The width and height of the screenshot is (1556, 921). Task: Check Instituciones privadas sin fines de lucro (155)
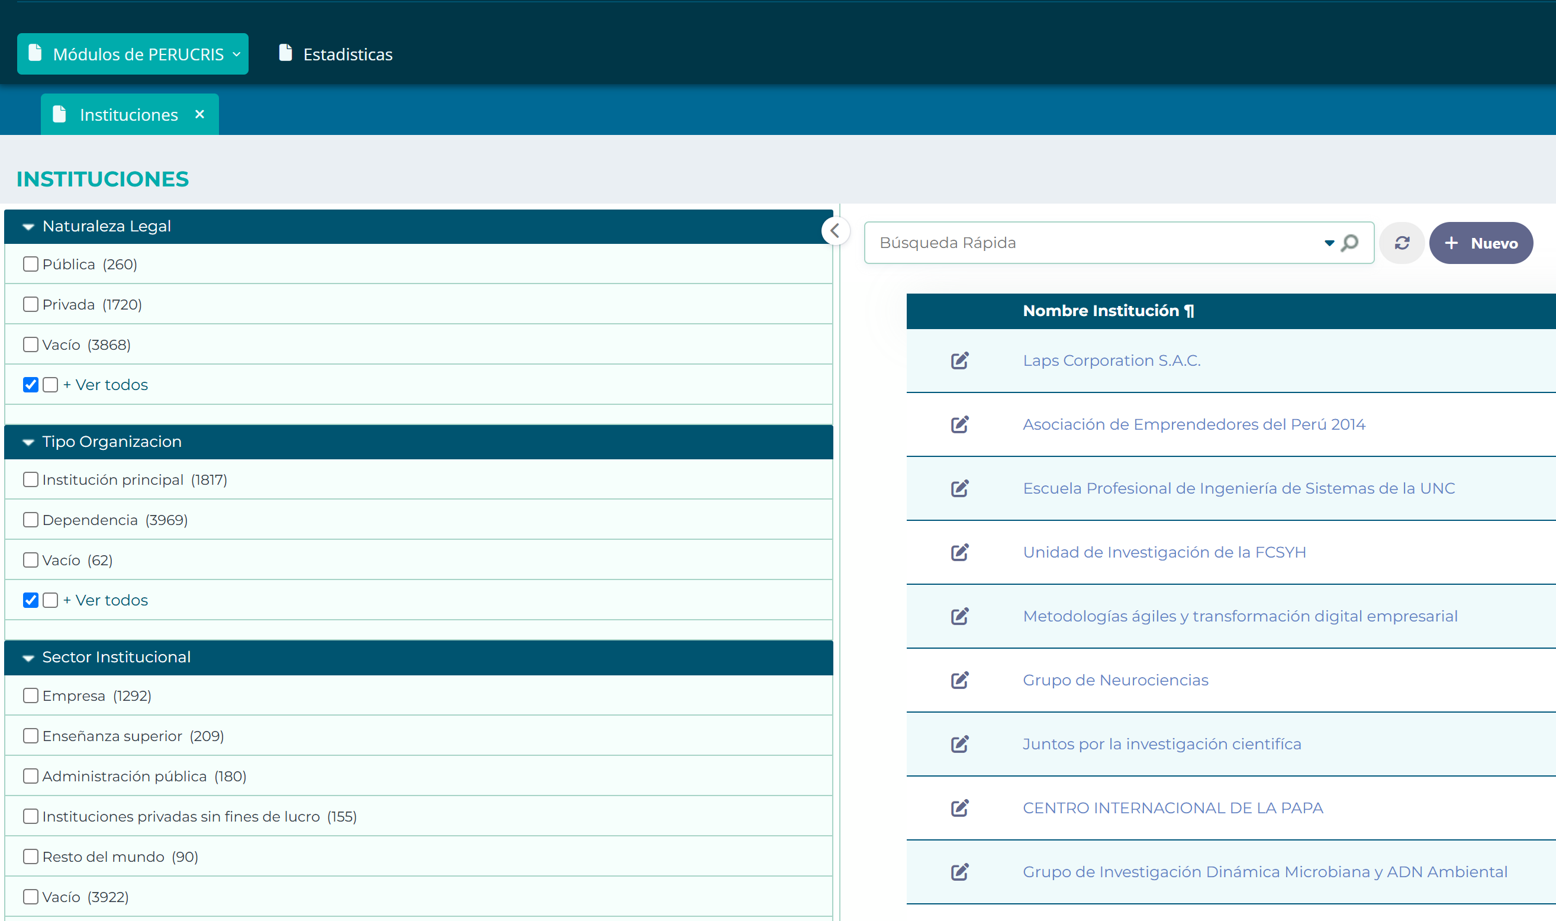pyautogui.click(x=30, y=816)
